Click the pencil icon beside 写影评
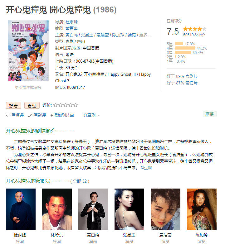 [x=30, y=115]
